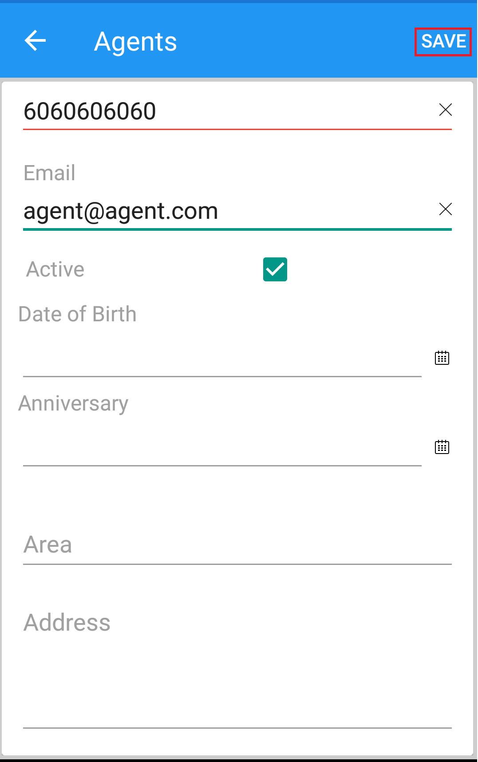Image resolution: width=478 pixels, height=762 pixels.
Task: Open the Anniversary calendar picker
Action: click(442, 446)
